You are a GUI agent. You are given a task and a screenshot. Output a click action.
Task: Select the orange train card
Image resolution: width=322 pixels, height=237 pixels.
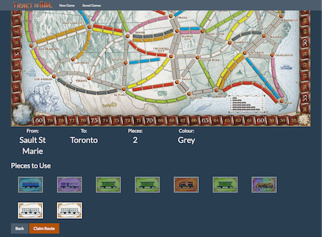pyautogui.click(x=186, y=185)
